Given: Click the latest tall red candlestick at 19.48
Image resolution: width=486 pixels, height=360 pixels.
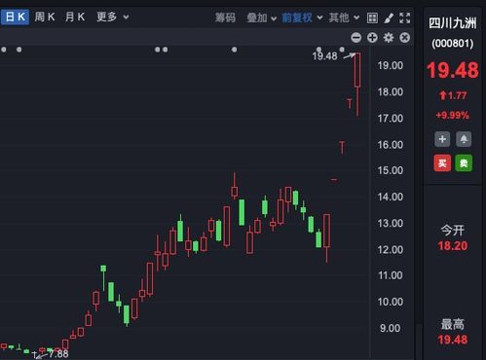Looking at the screenshot, I should pos(357,85).
